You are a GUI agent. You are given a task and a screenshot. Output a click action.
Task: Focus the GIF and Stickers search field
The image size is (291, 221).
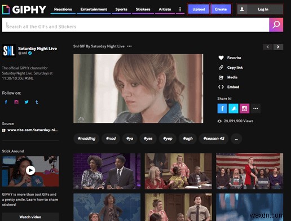tap(135, 25)
